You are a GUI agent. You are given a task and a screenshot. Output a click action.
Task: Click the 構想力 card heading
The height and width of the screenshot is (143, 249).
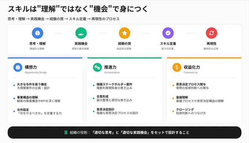pos(31,67)
